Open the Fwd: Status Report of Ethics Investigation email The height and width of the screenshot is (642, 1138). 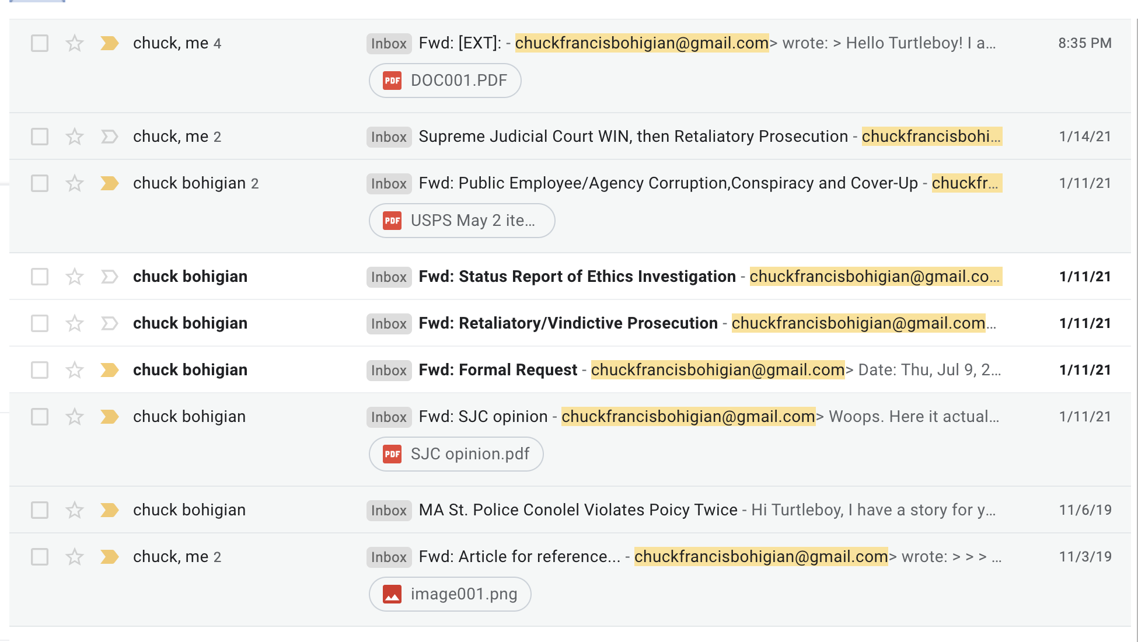coord(577,277)
